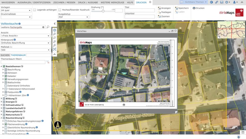Image resolution: width=246 pixels, height=139 pixels.
Task: Click the link share icon in header
Action: 216,2
